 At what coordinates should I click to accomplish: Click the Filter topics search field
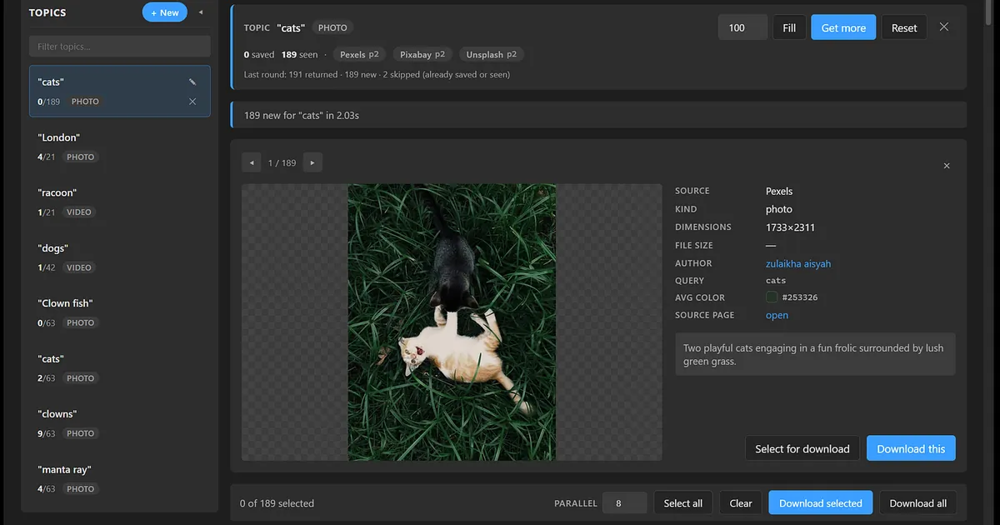(120, 47)
